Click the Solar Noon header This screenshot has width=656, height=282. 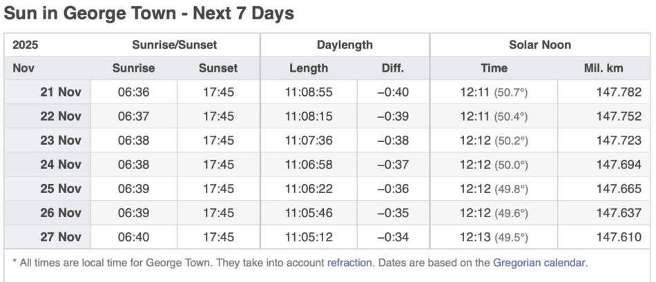pyautogui.click(x=540, y=45)
